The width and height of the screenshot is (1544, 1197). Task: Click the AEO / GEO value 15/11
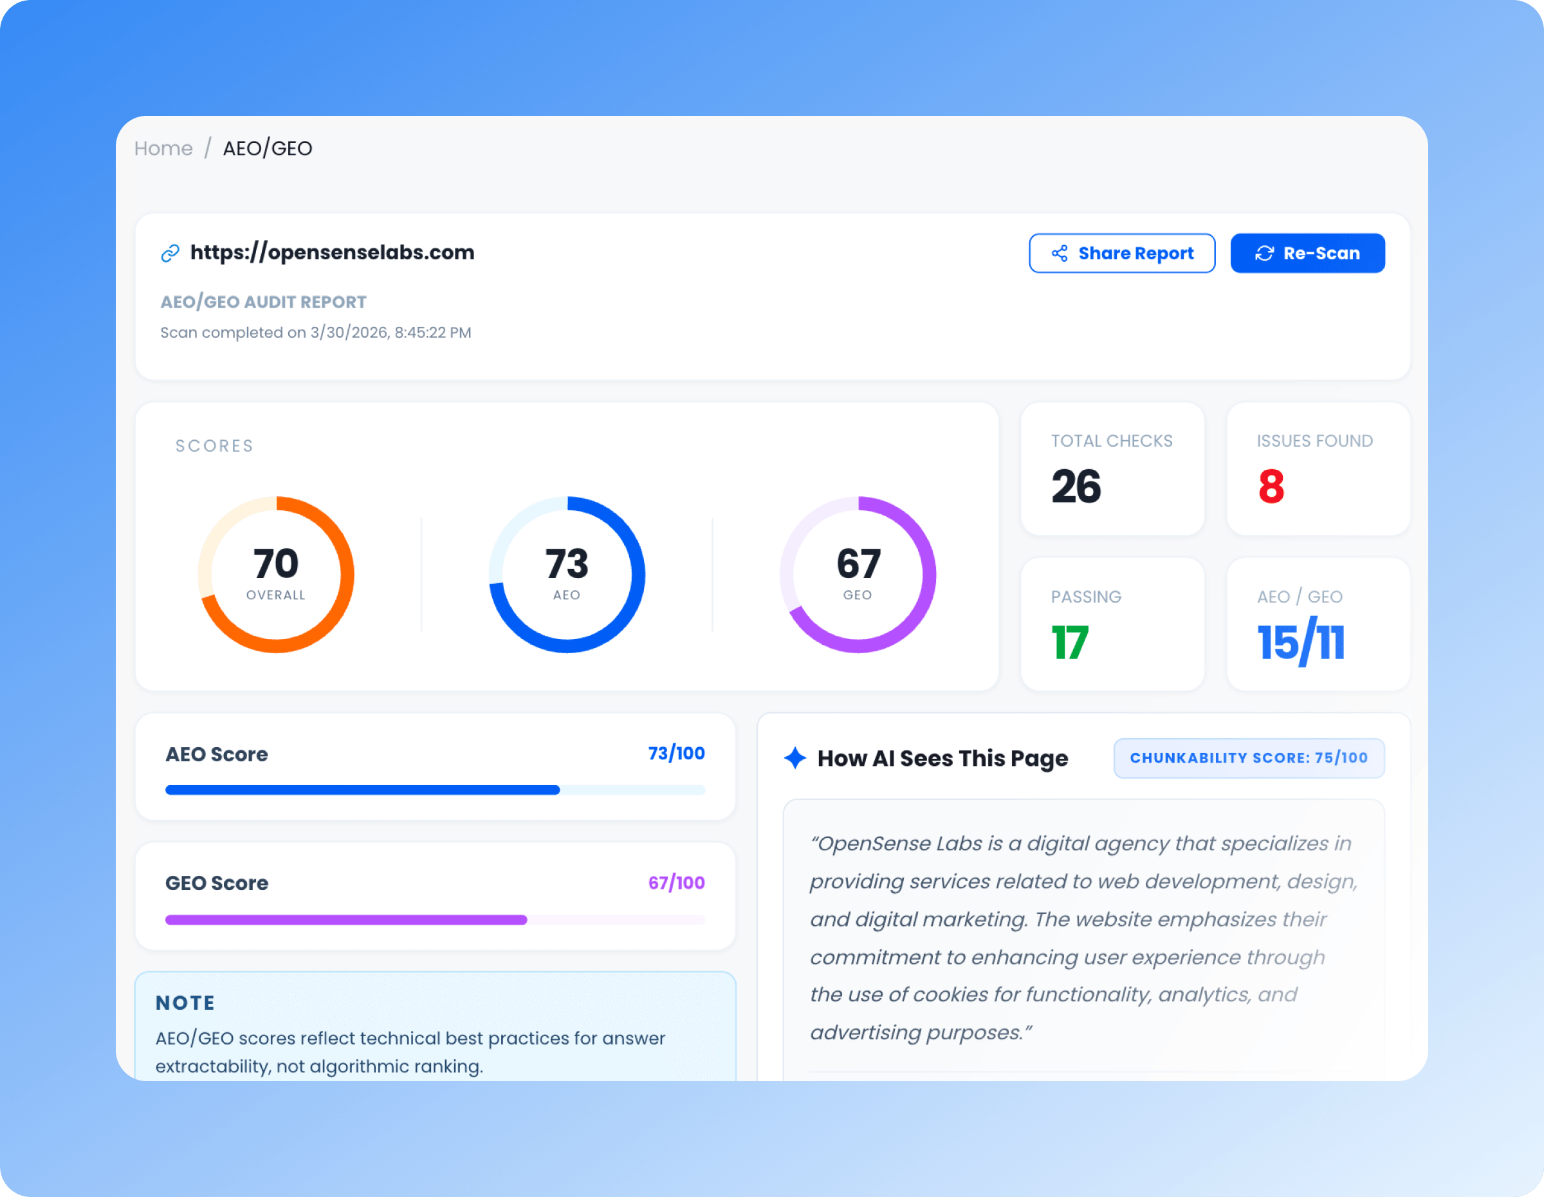point(1301,641)
